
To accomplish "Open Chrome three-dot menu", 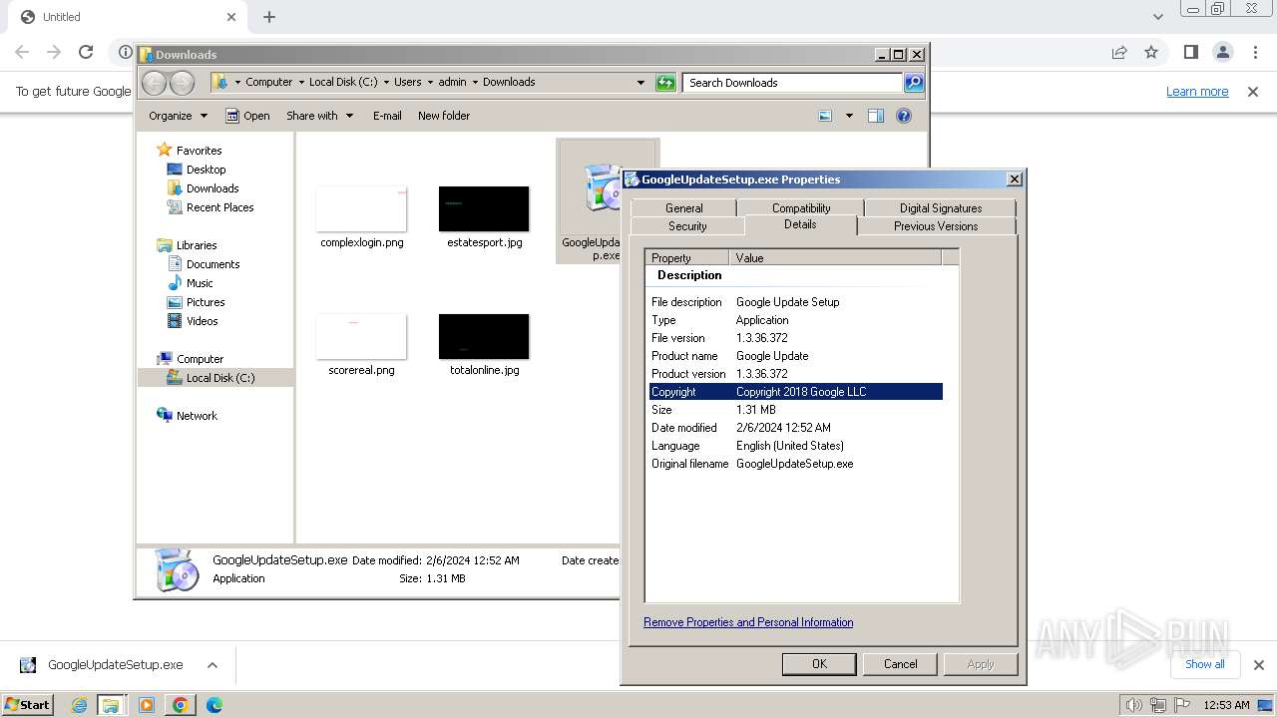I will (1255, 52).
